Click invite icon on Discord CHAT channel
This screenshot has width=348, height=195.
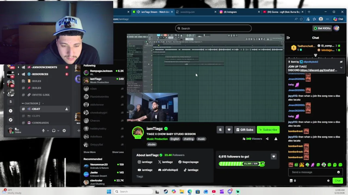(x=67, y=109)
